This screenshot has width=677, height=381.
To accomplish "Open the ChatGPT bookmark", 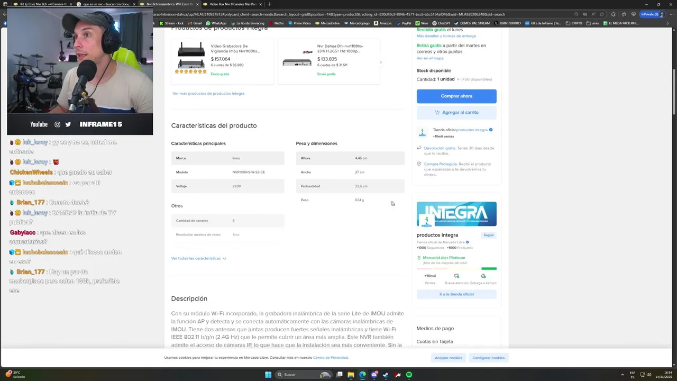I will click(x=442, y=23).
